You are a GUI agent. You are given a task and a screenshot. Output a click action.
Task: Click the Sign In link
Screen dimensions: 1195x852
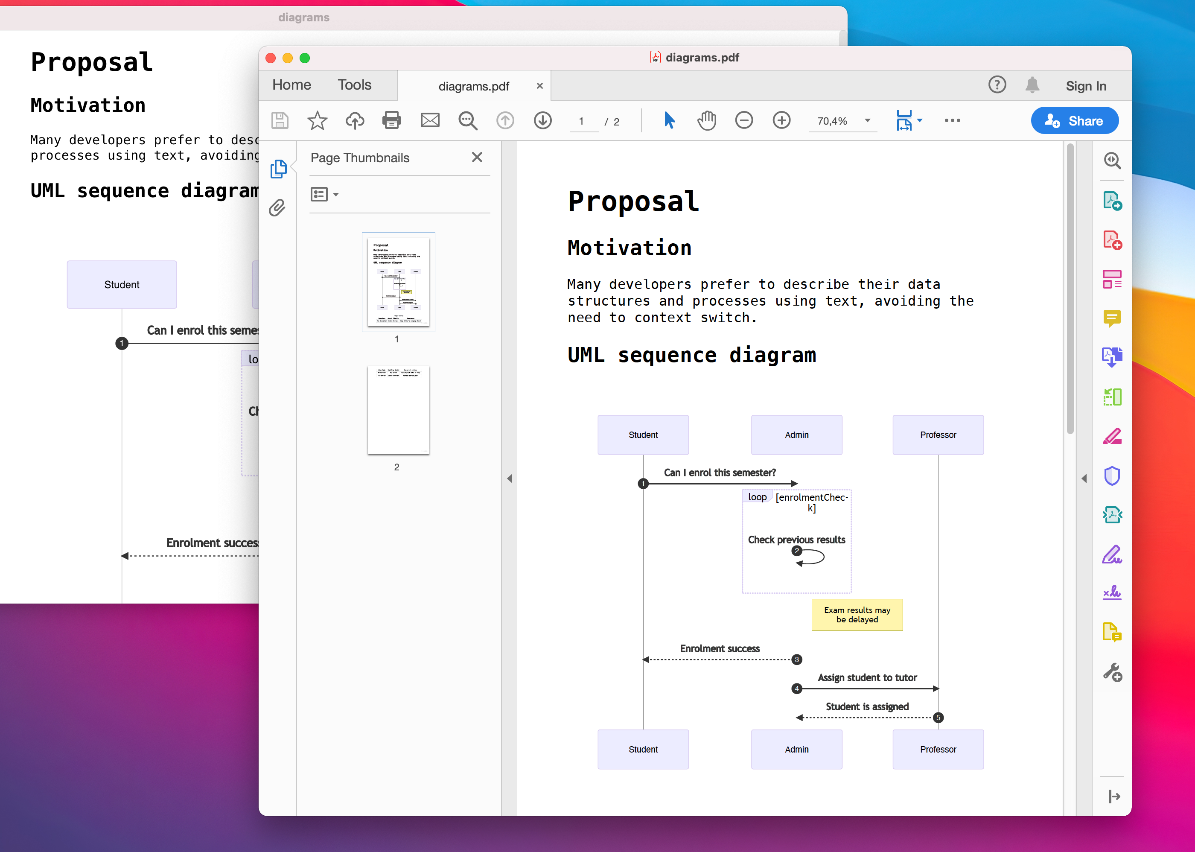(x=1085, y=86)
